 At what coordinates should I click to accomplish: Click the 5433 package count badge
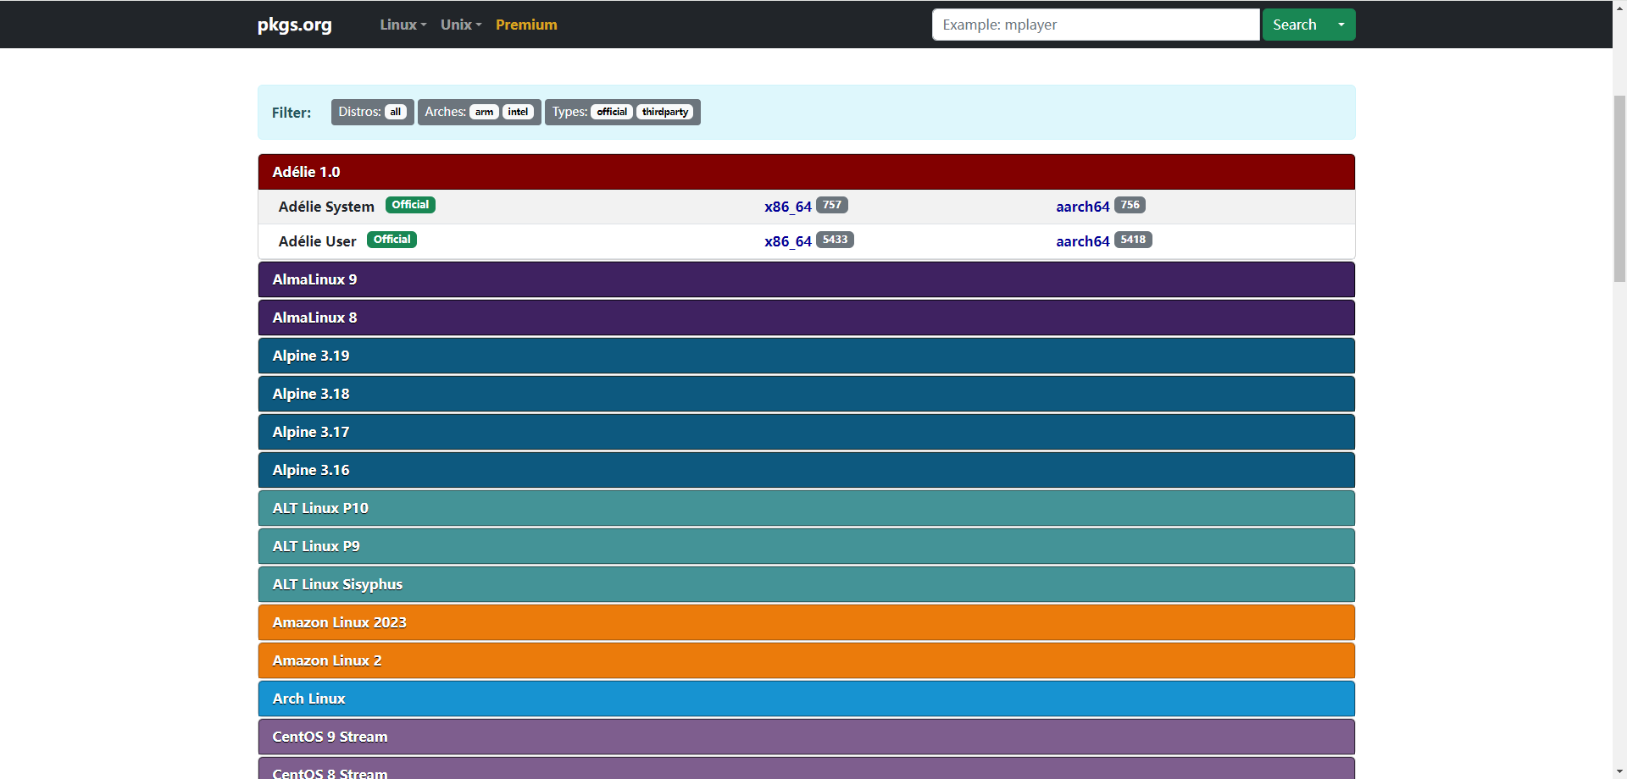pos(835,240)
